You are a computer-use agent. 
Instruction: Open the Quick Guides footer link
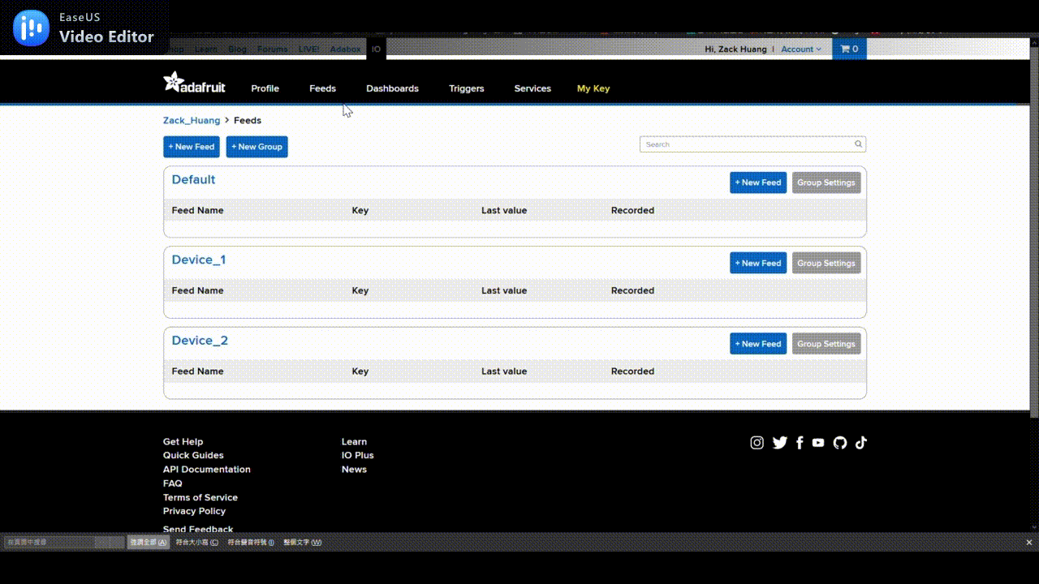click(193, 456)
